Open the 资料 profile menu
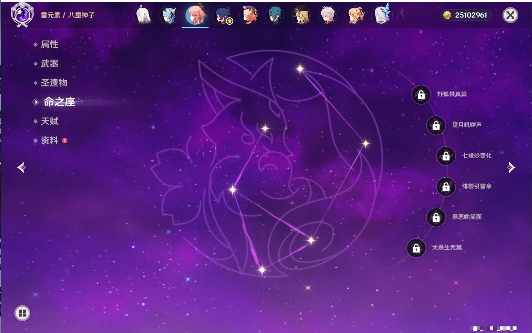Image resolution: width=532 pixels, height=333 pixels. tap(49, 140)
